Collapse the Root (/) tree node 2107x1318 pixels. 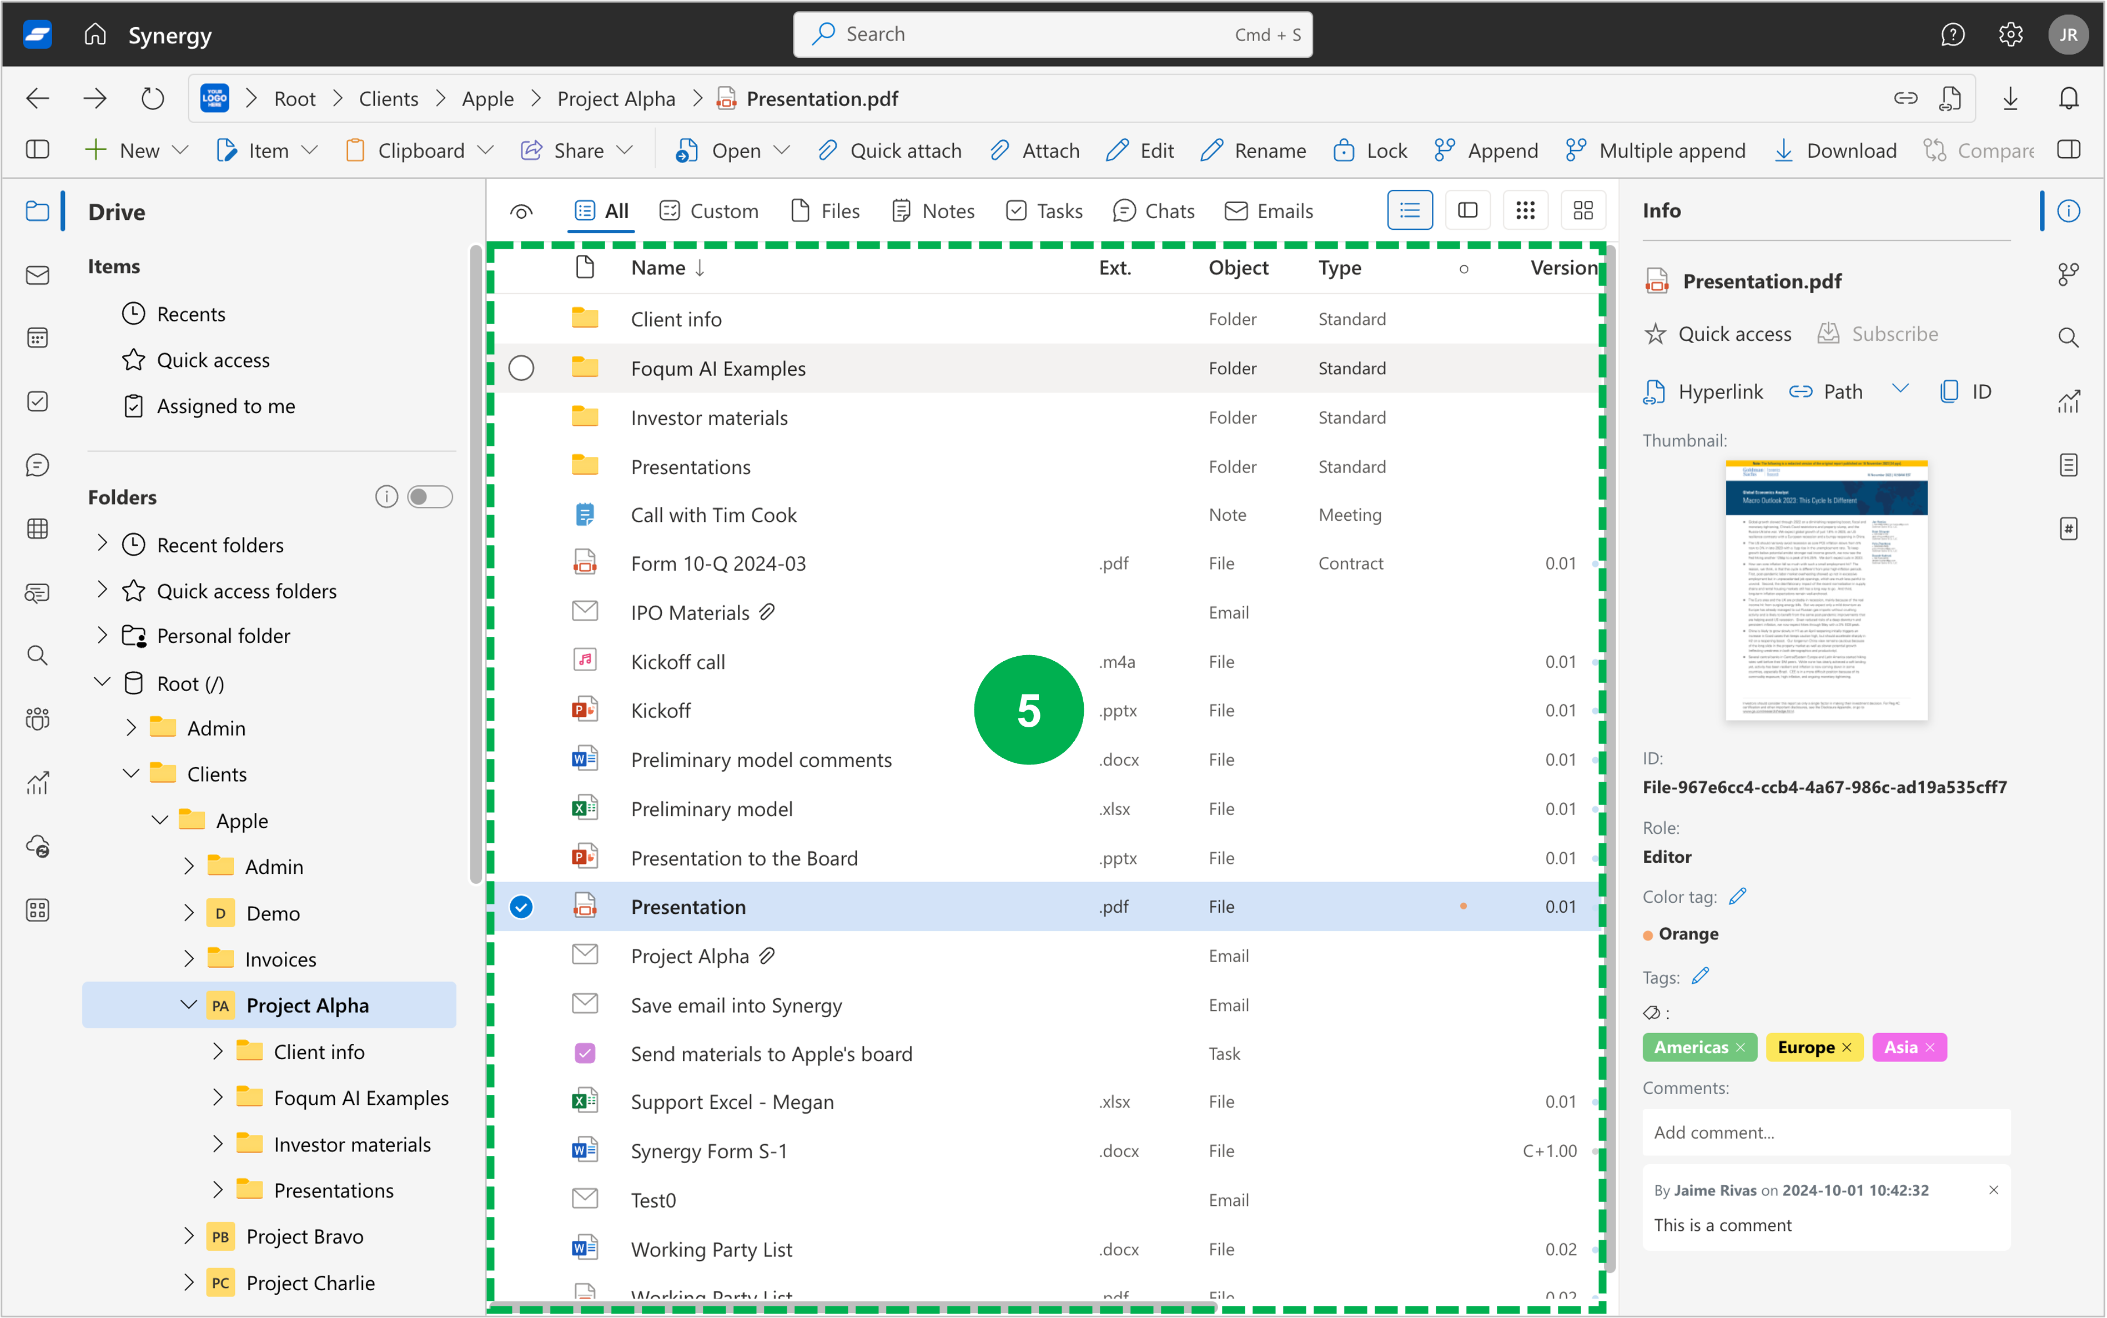[x=102, y=682]
